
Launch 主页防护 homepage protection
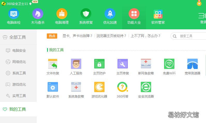(99, 67)
